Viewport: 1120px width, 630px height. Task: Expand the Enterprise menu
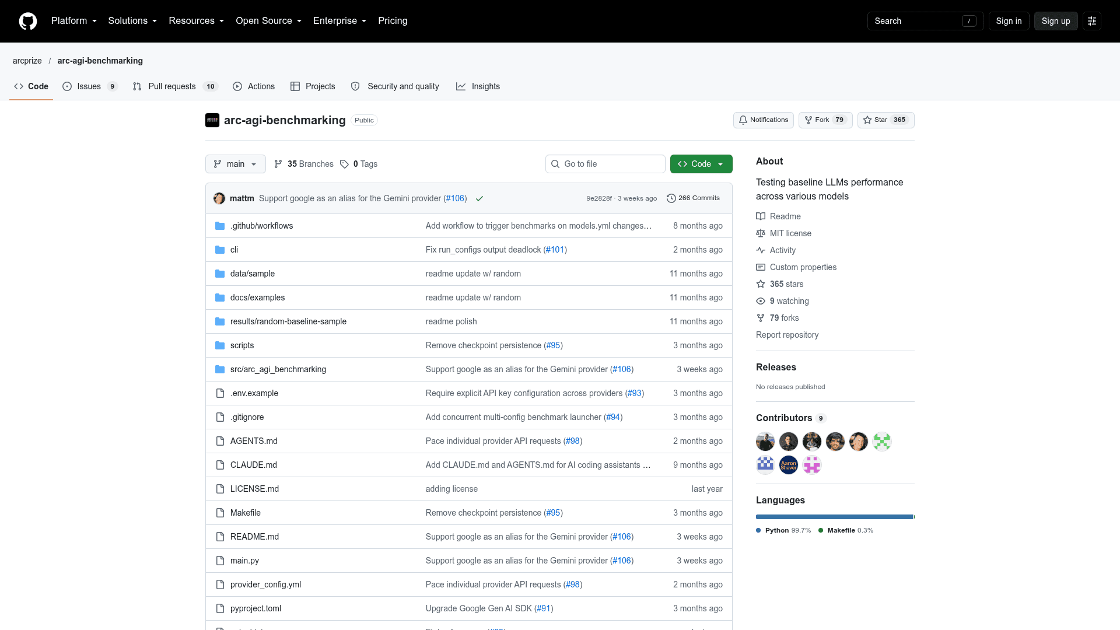point(339,21)
